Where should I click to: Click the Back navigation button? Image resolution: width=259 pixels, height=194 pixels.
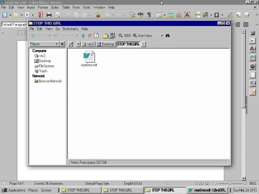pyautogui.click(x=39, y=36)
